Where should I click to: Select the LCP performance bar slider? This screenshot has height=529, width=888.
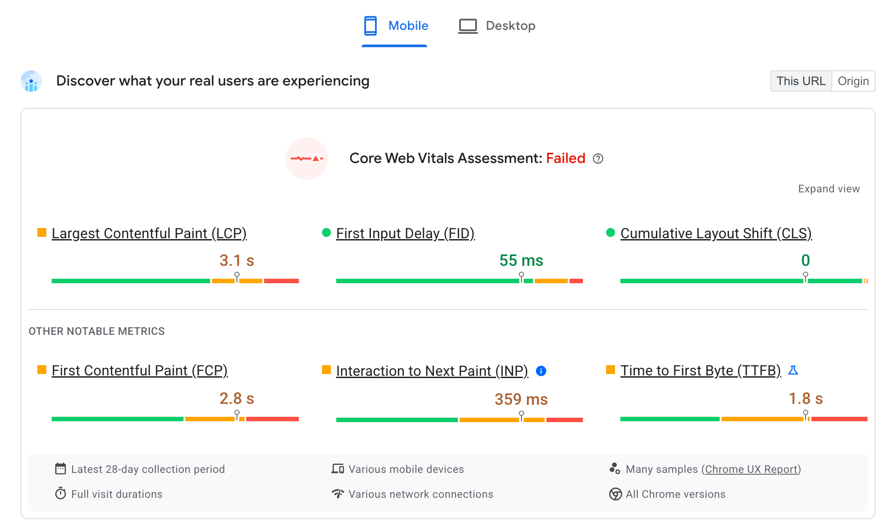pyautogui.click(x=236, y=275)
